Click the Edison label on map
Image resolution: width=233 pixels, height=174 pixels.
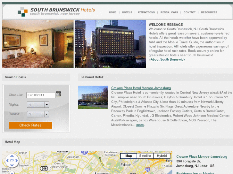tap(126, 165)
